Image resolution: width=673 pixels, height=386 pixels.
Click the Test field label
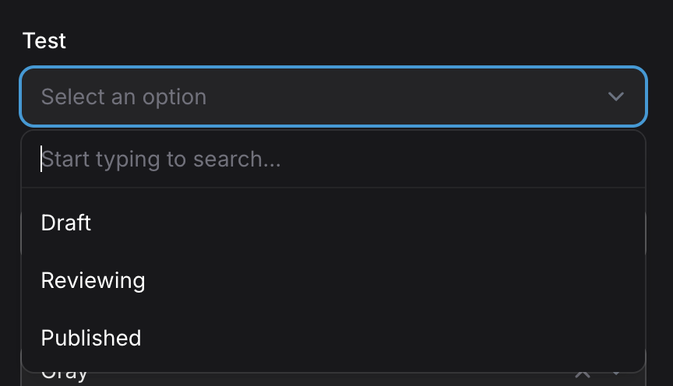click(x=44, y=40)
